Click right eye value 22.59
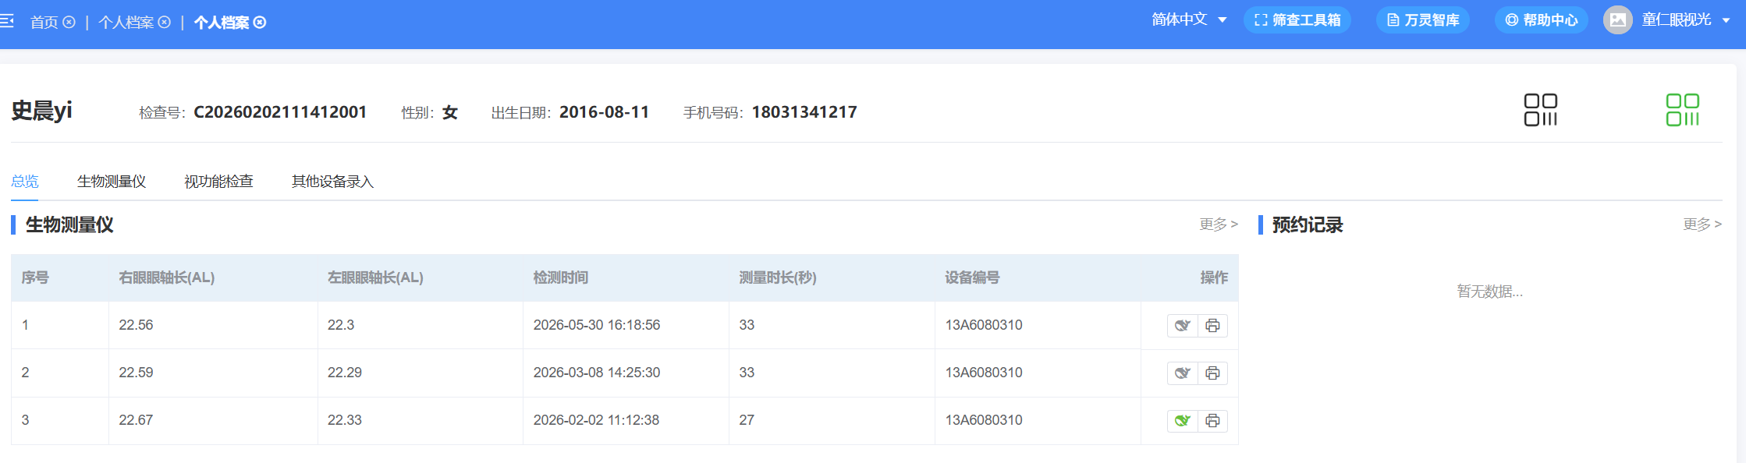Viewport: 1746px width, 463px height. pos(136,373)
